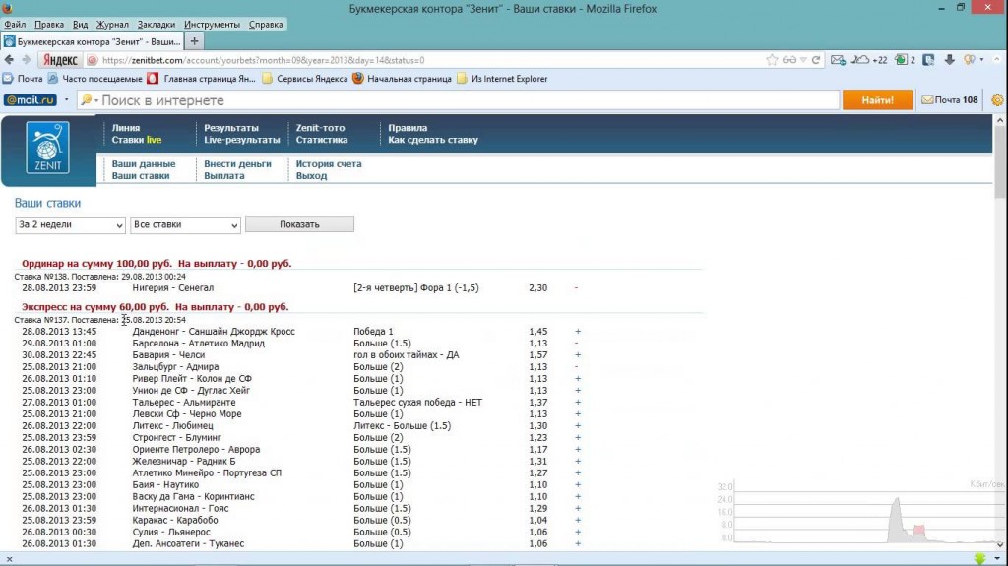Open the Линия link

(x=126, y=128)
